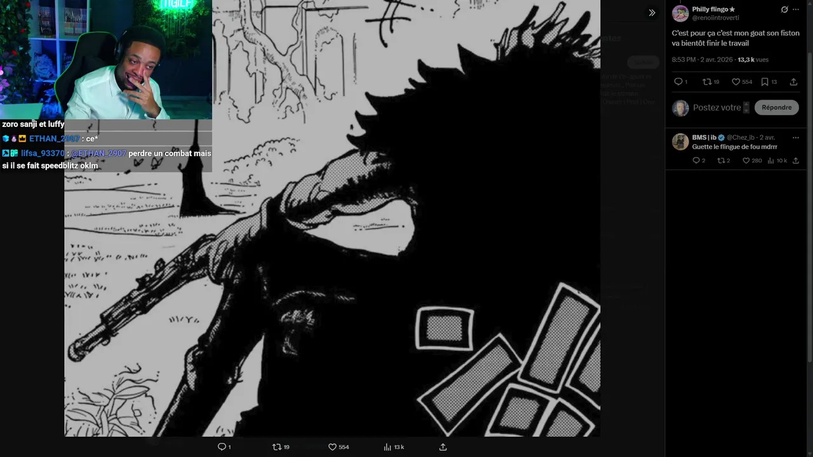Collapse the side panel with double-chevron icon
Image resolution: width=813 pixels, height=457 pixels.
(x=652, y=13)
